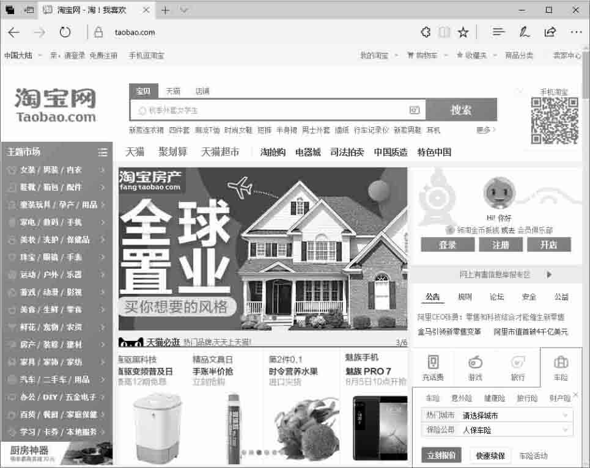Viewport: 590px width, 468px height.
Task: Reload the taobao.com page
Action: 65,32
